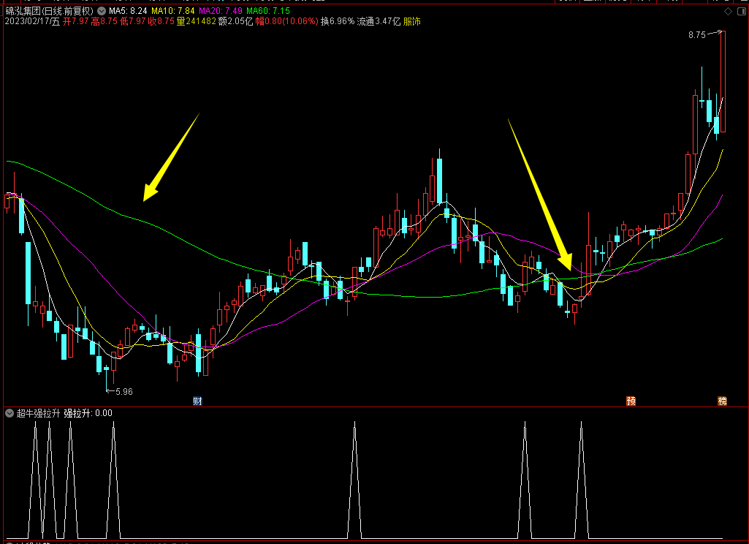Image resolution: width=749 pixels, height=544 pixels.
Task: Click the diamond icon at chart top-right
Action: (728, 12)
